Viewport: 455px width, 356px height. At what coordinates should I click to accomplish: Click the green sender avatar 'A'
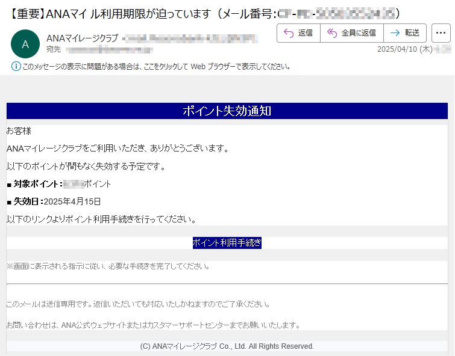click(25, 44)
